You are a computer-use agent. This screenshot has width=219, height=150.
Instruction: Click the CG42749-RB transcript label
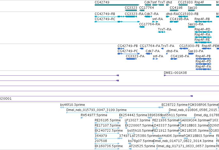pos(105,14)
